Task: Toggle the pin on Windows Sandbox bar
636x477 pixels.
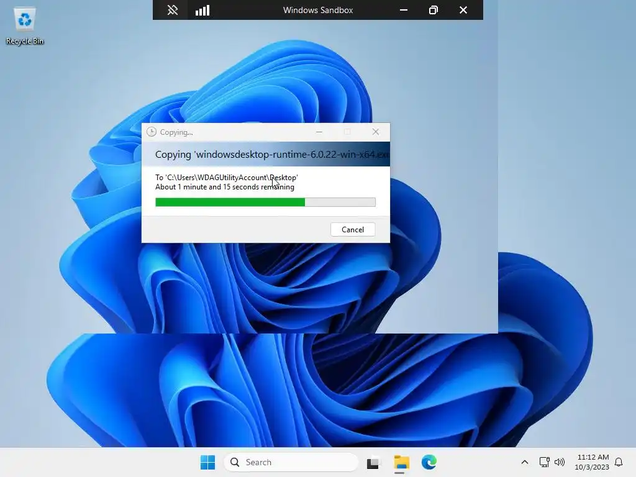Action: click(173, 10)
